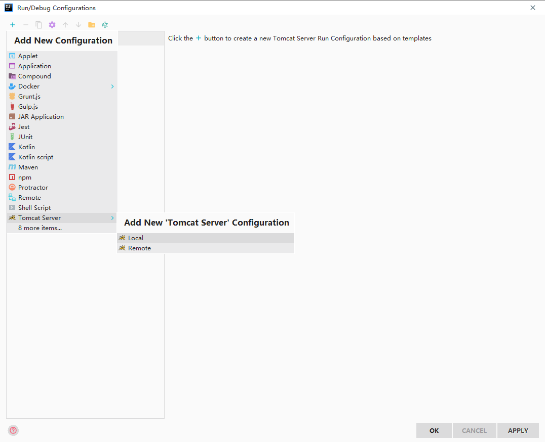The height and width of the screenshot is (442, 545).
Task: Select Remote under Tomcat Server submenu
Action: click(x=206, y=248)
